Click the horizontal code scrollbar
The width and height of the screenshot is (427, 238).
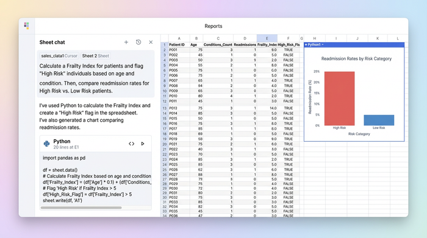[81, 208]
